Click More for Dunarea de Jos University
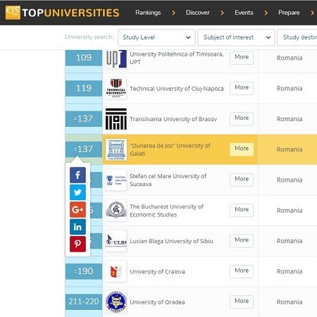317x317 pixels. [x=242, y=149]
